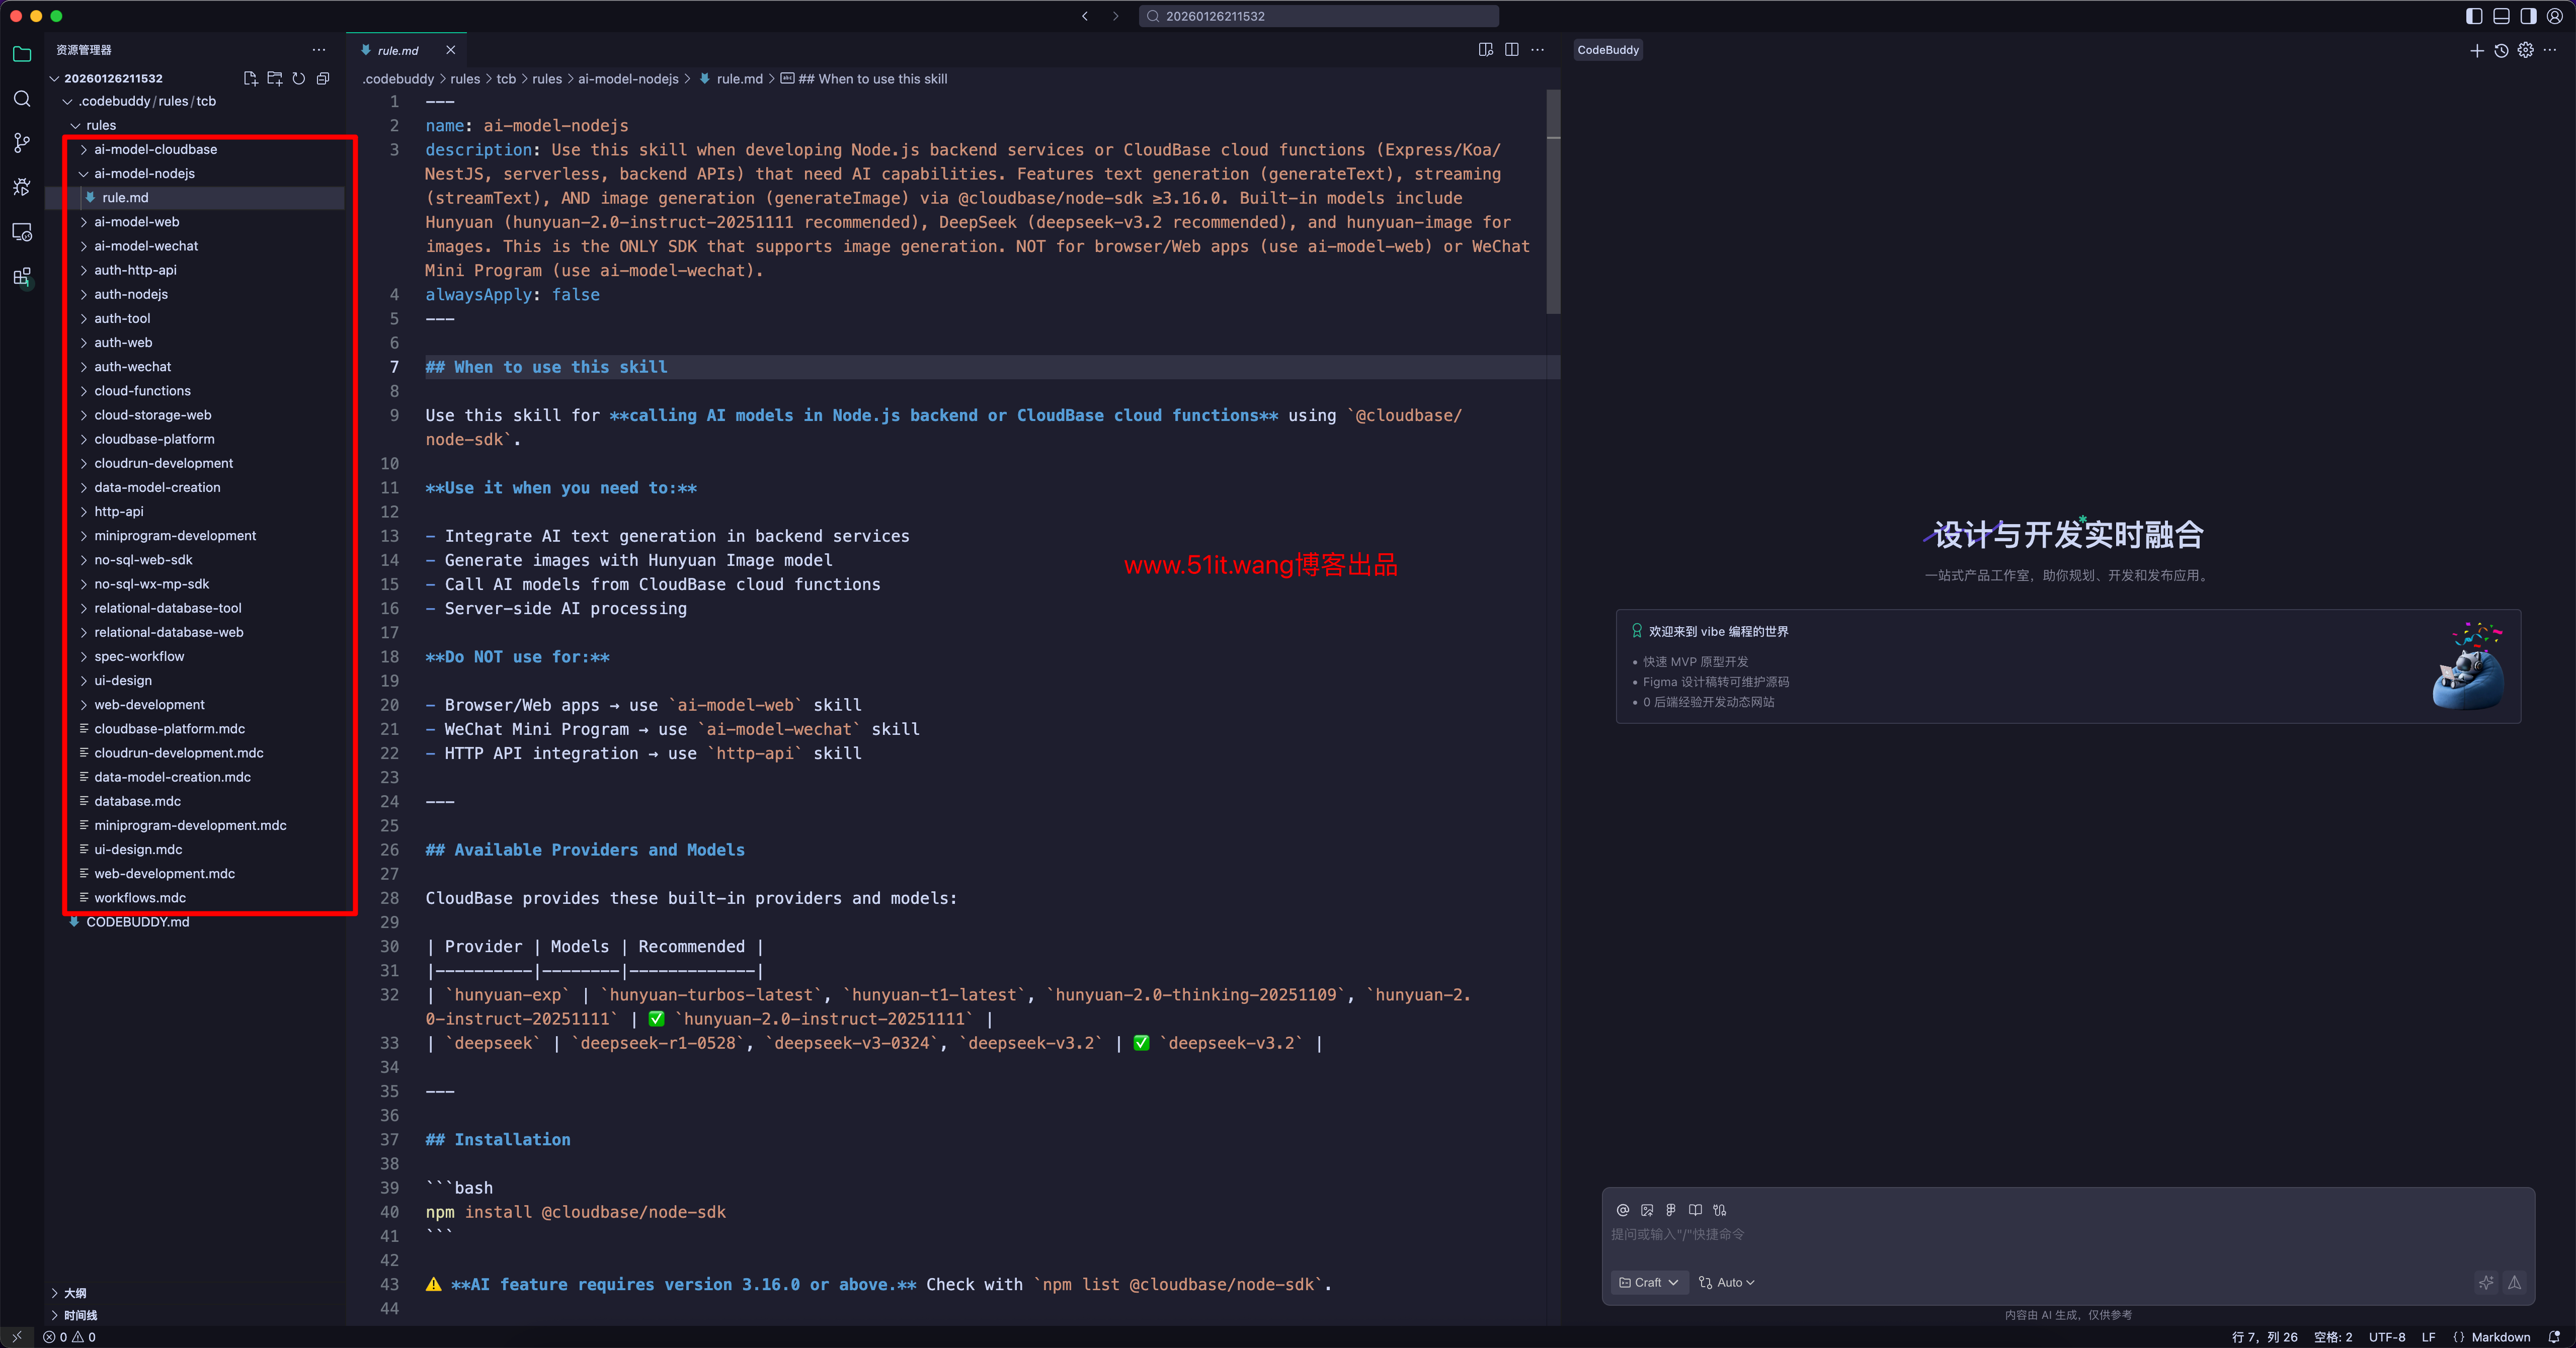Open CodeBuddy settings gear icon
Image resolution: width=2576 pixels, height=1348 pixels.
pyautogui.click(x=2526, y=50)
